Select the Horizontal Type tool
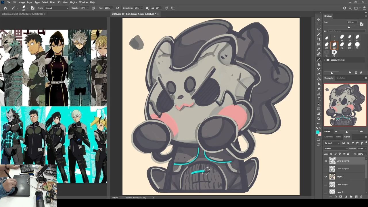Viewport: 368px width, 207px height. pos(319,99)
